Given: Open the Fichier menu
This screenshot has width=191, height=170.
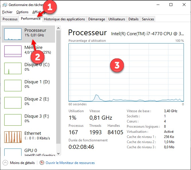Looking at the screenshot, I should click(7, 12).
